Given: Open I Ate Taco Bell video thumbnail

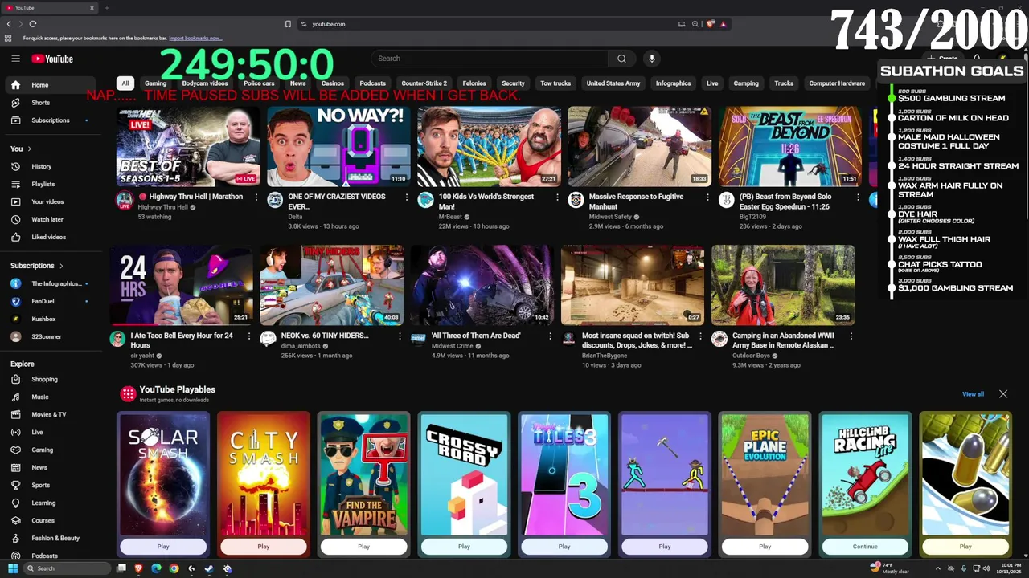Looking at the screenshot, I should tap(181, 285).
